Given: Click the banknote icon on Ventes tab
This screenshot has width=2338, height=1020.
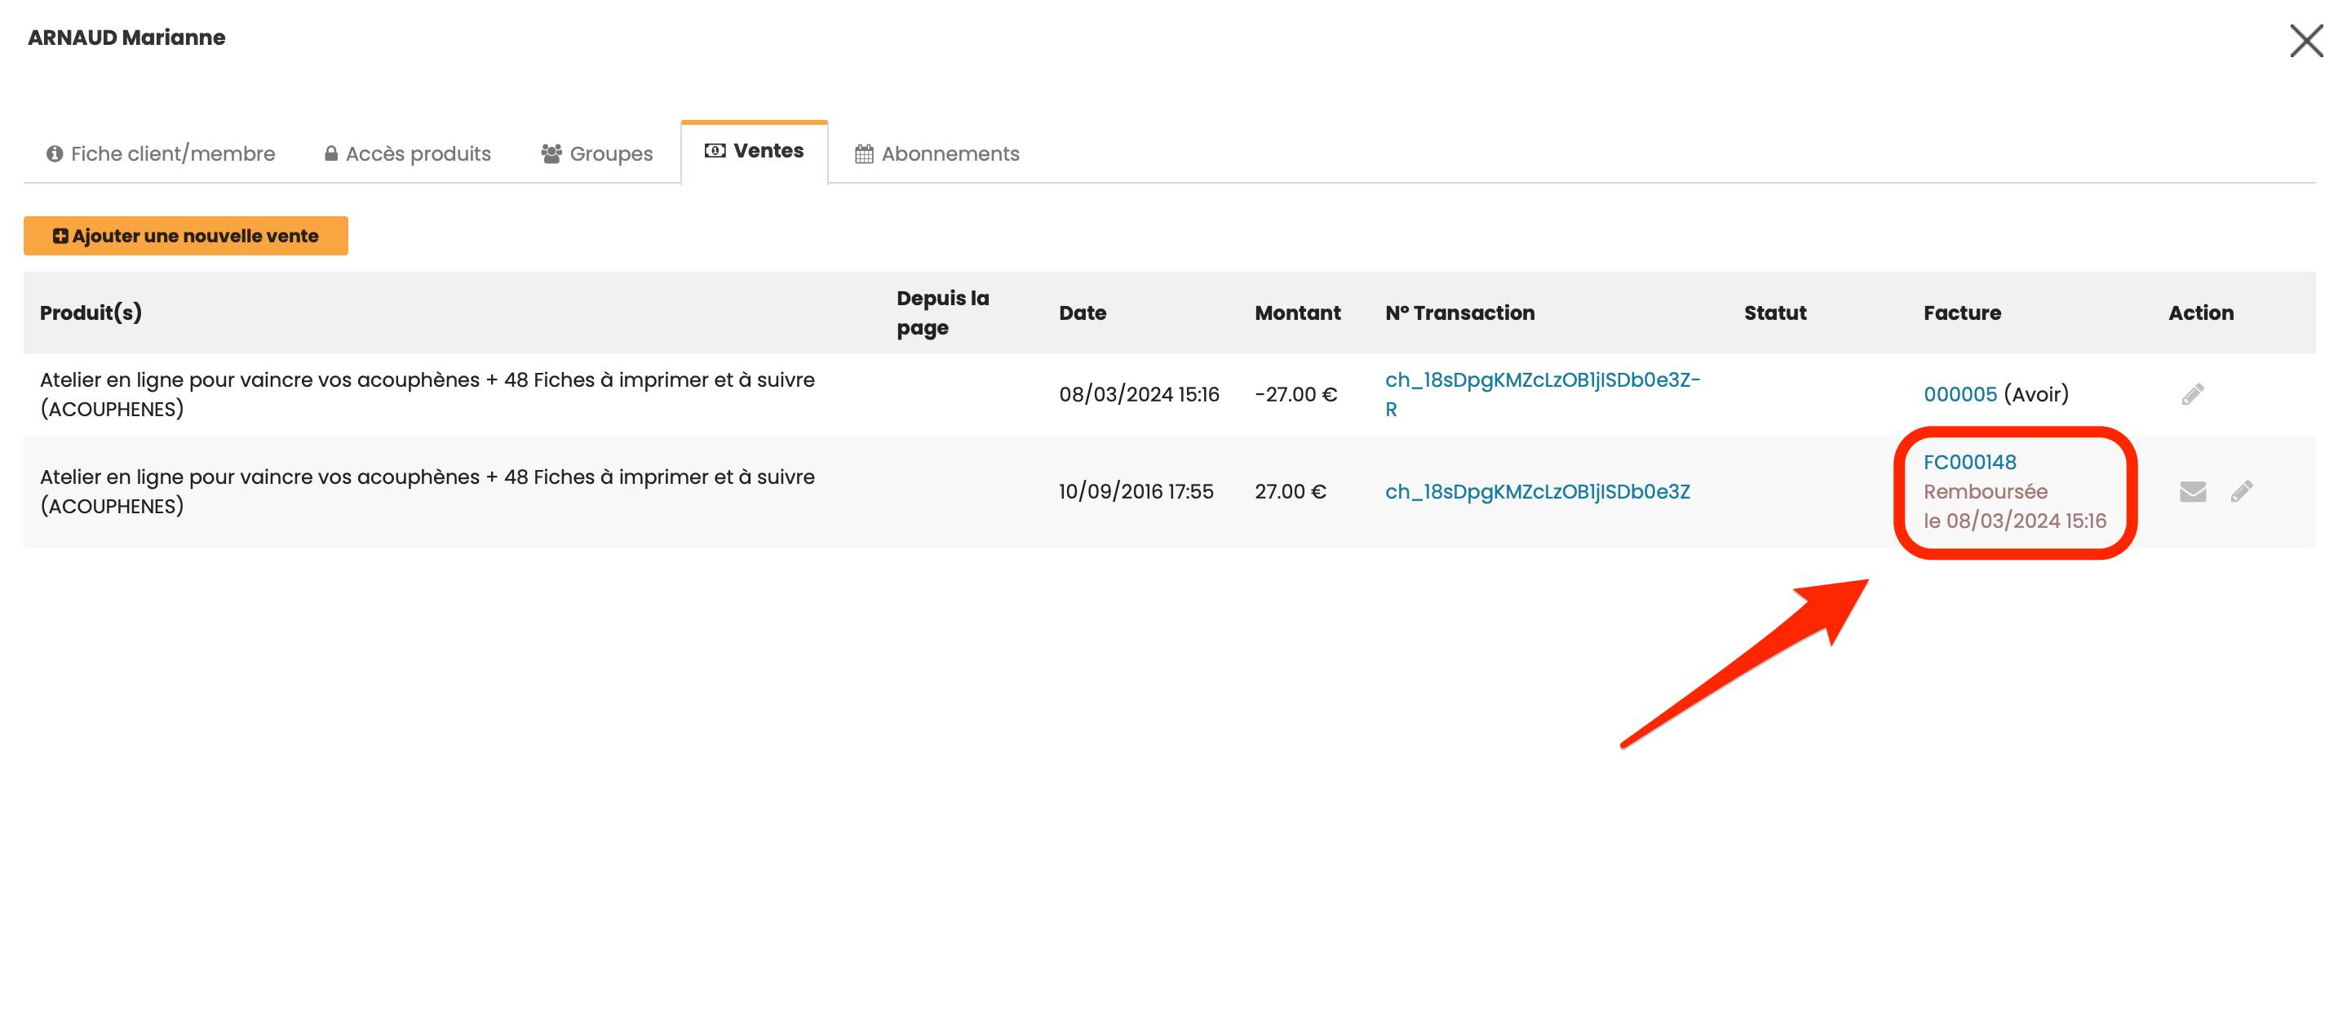Looking at the screenshot, I should pyautogui.click(x=715, y=151).
